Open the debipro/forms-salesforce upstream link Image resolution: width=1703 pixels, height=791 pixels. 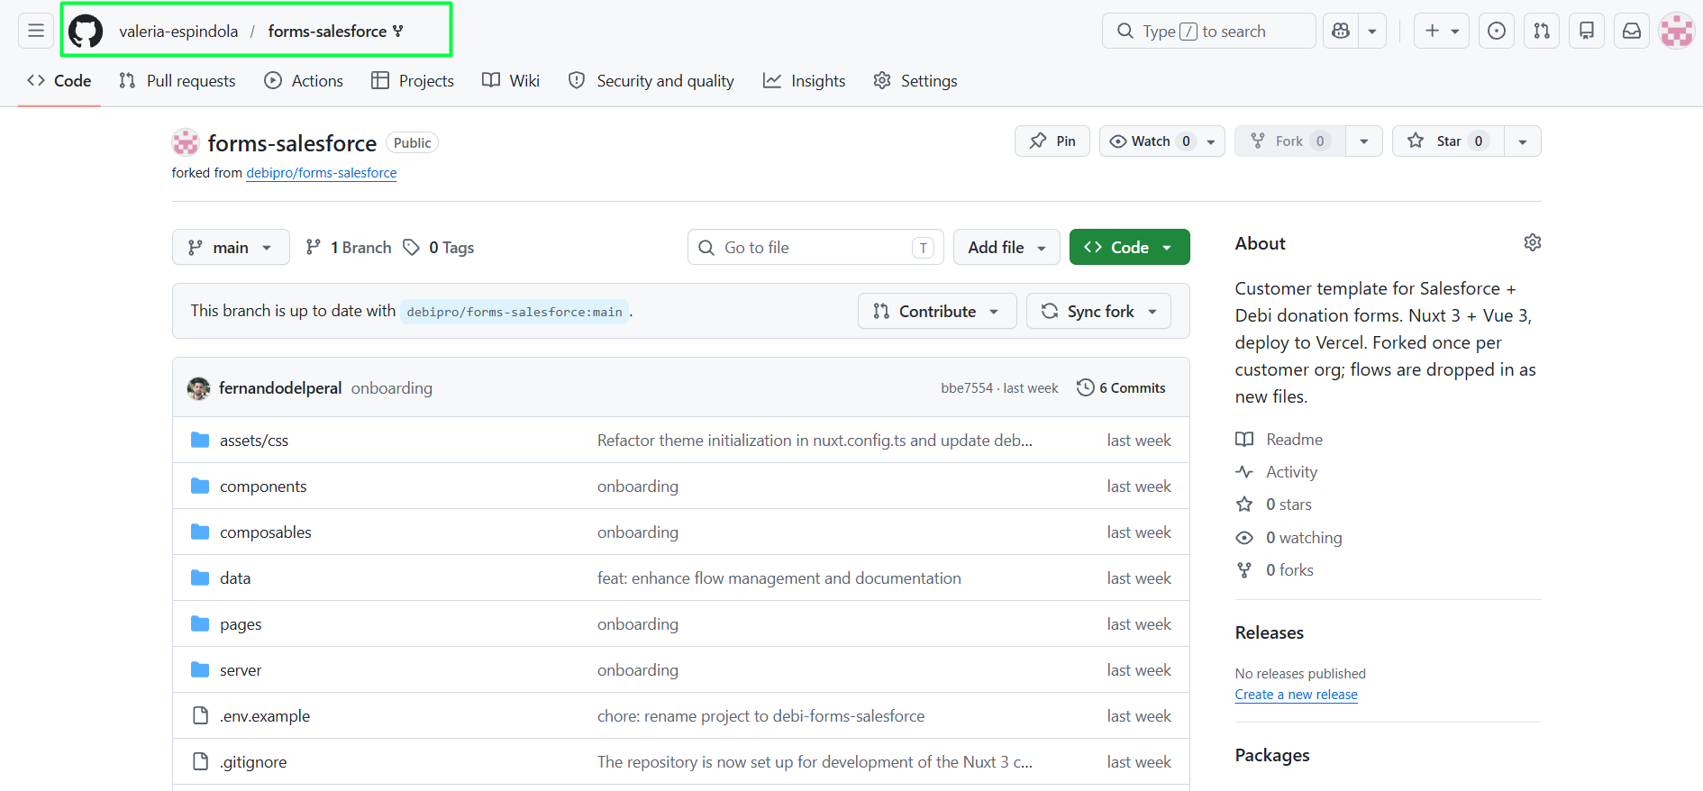(322, 173)
